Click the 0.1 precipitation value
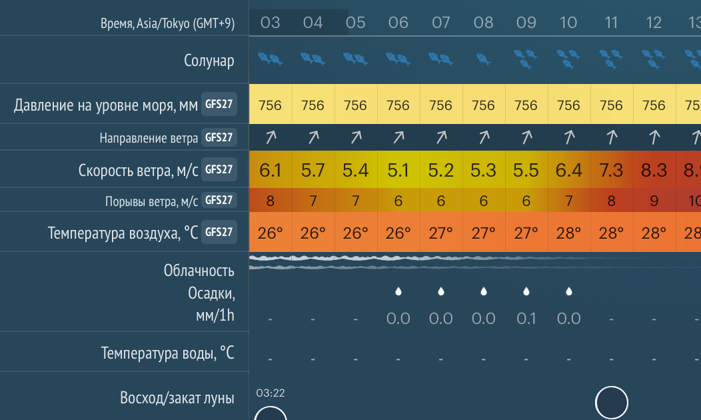 tap(526, 319)
